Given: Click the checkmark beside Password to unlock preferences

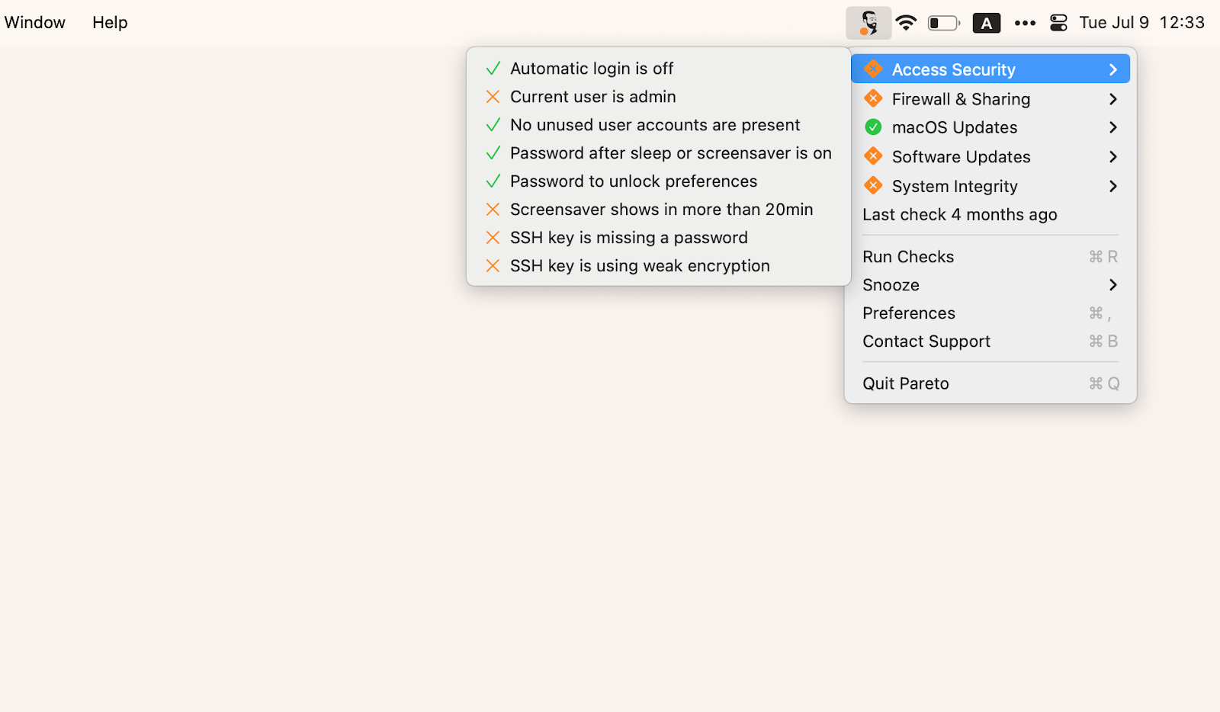Looking at the screenshot, I should click(493, 181).
